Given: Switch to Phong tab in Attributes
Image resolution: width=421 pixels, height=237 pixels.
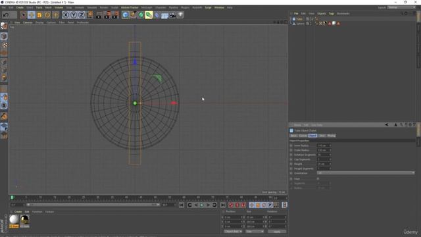Looking at the screenshot, I should [331, 136].
